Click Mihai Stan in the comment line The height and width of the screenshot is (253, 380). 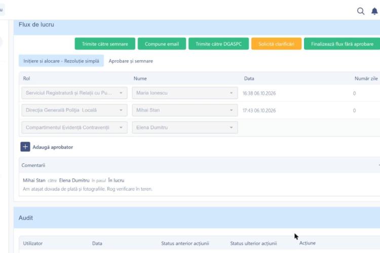point(34,180)
